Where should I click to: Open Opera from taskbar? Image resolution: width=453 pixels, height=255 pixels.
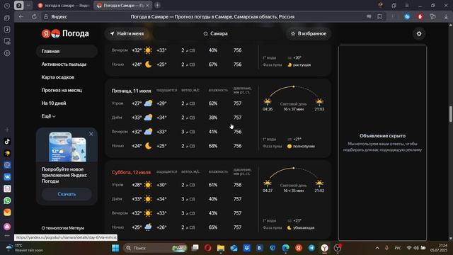207,248
